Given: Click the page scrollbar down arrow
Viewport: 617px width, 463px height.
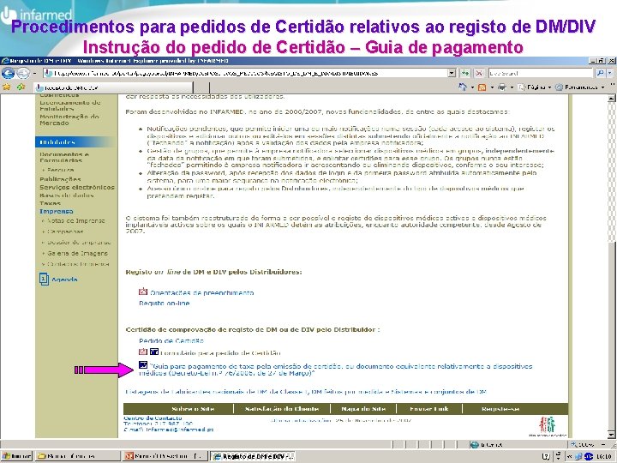Looking at the screenshot, I should point(612,434).
